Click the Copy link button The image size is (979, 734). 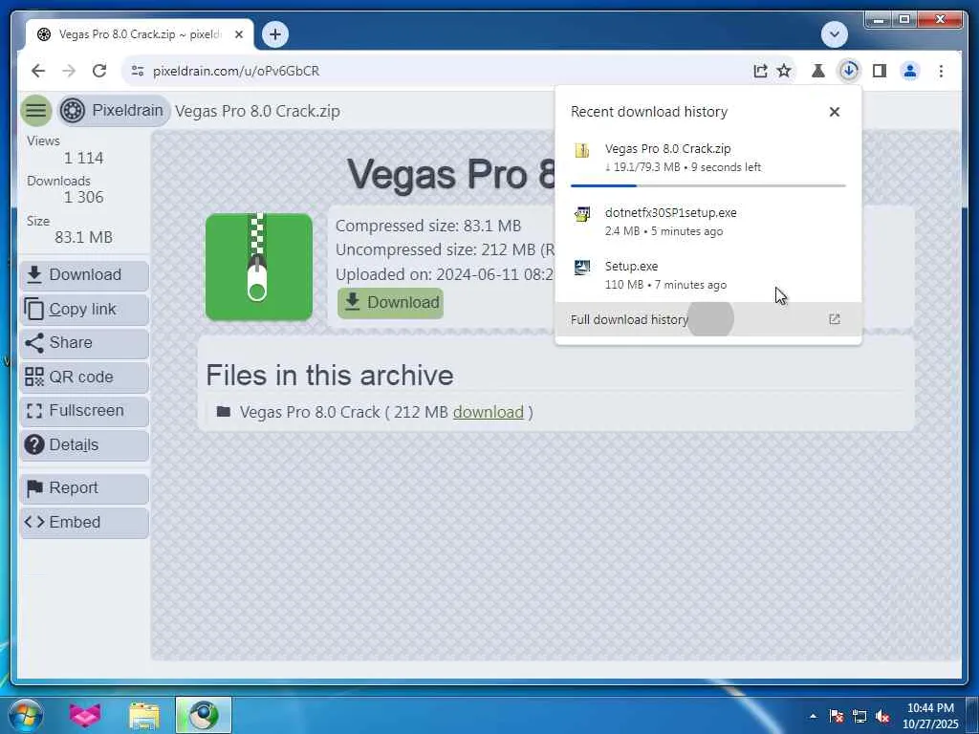[x=84, y=309]
